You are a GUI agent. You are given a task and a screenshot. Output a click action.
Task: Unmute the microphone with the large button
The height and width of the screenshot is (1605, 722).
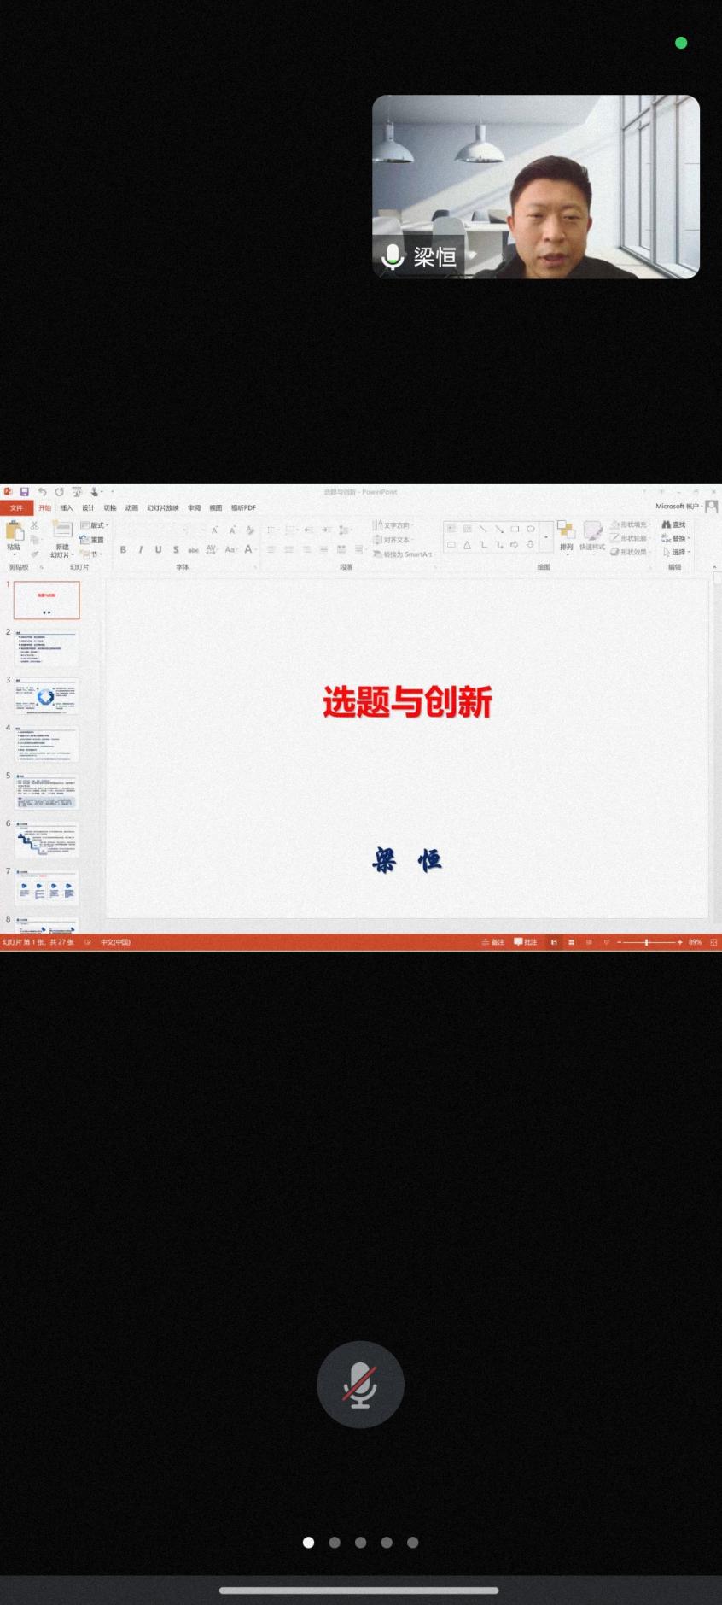pos(360,1384)
